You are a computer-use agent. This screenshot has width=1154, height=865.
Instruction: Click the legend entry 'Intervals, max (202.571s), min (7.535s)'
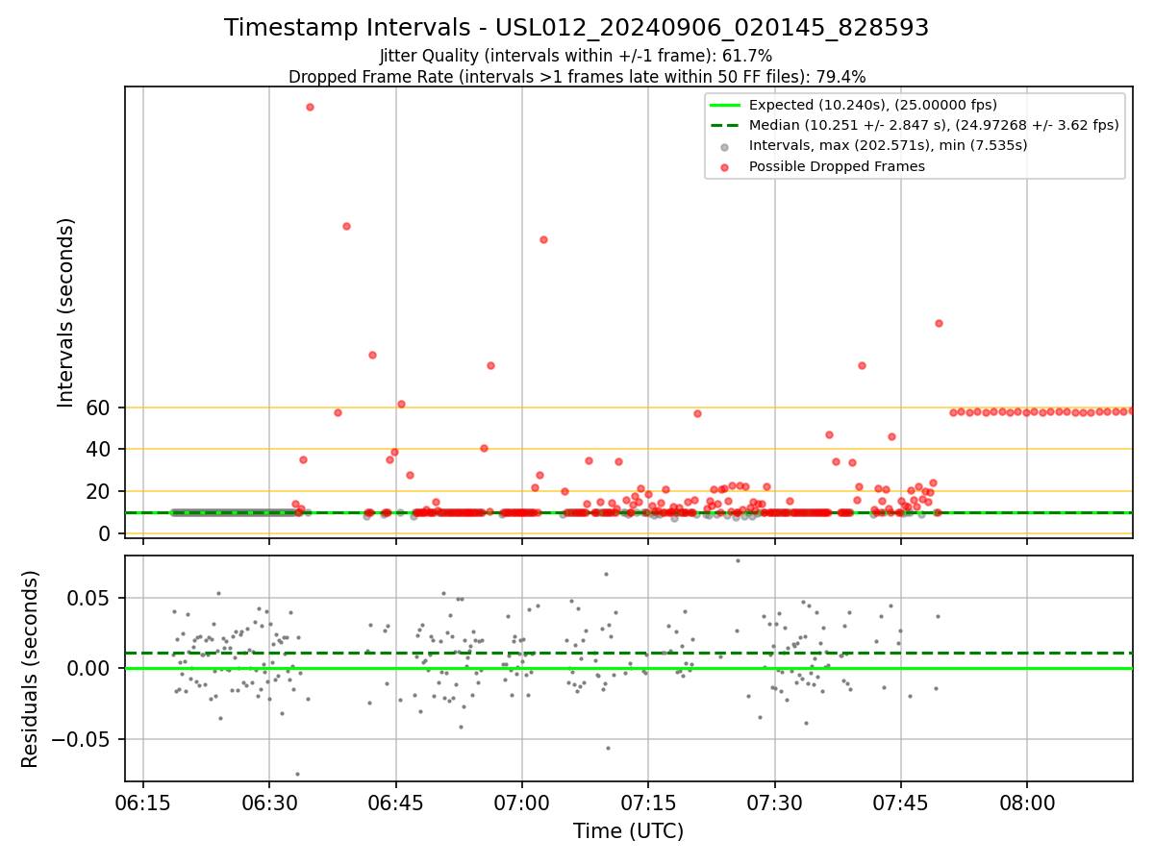pos(888,145)
